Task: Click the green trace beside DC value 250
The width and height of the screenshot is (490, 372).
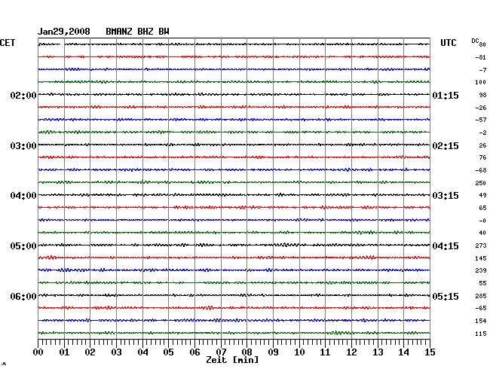Action: (234, 182)
